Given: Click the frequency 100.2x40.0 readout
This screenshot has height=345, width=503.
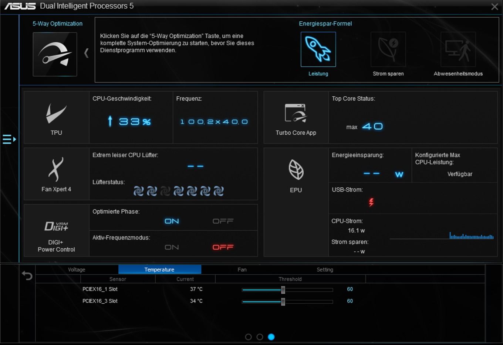Looking at the screenshot, I should [214, 122].
